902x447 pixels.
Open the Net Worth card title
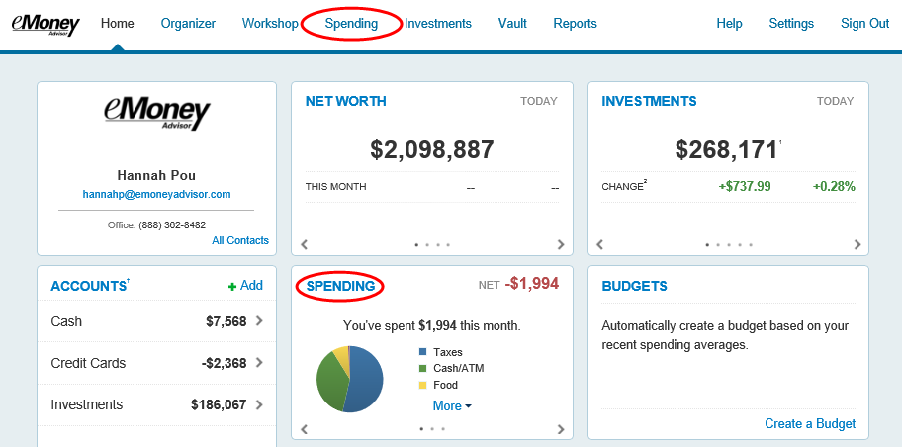click(346, 101)
